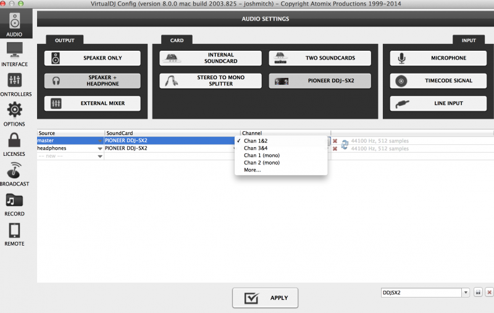Image resolution: width=494 pixels, height=313 pixels.
Task: Remove the master row with red X
Action: coord(335,141)
